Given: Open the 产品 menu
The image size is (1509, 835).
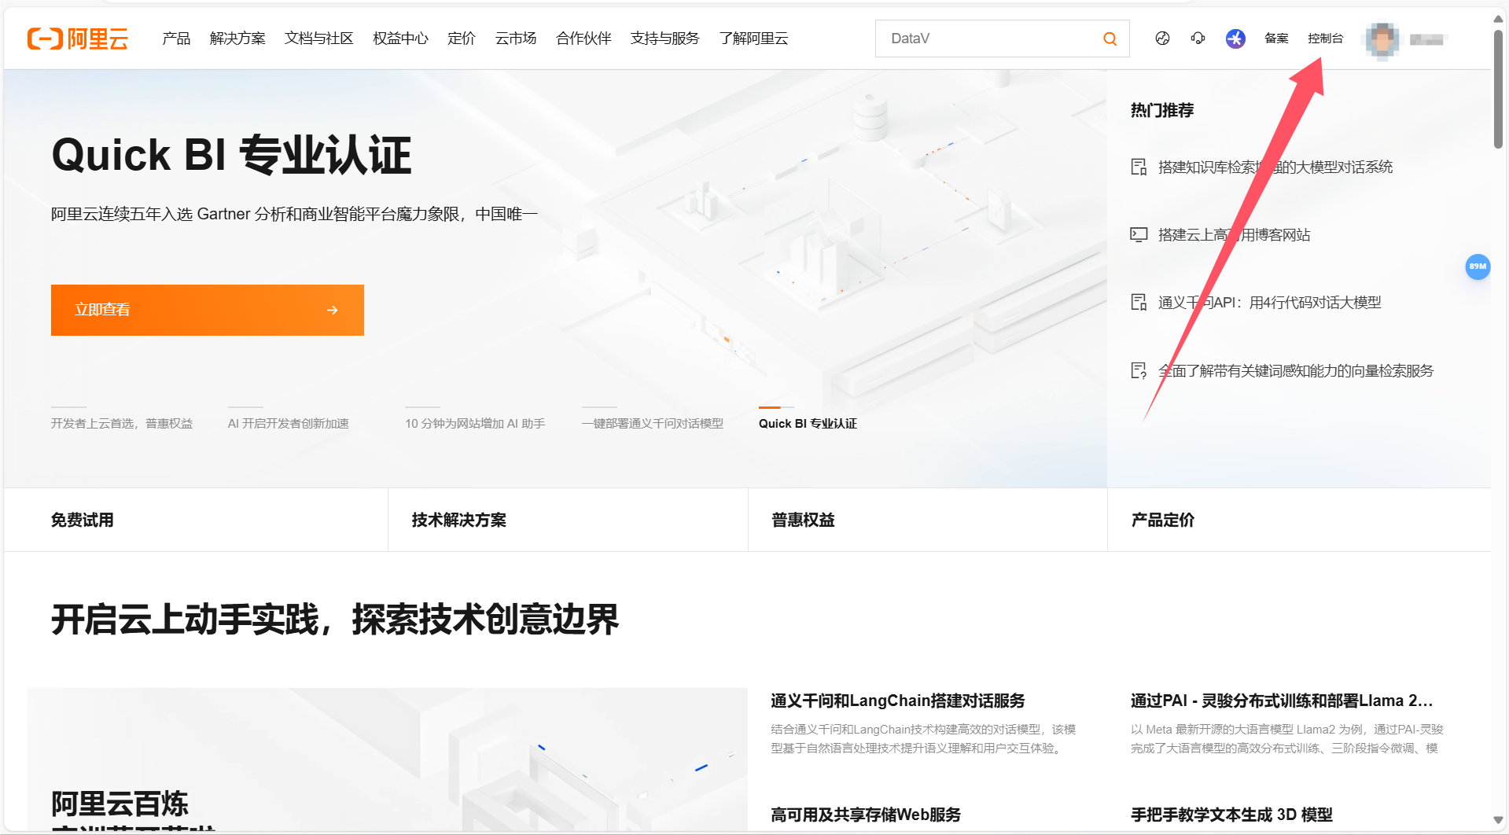Looking at the screenshot, I should 176,39.
